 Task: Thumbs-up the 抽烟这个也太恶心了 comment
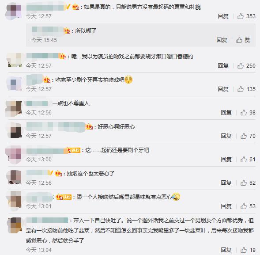pyautogui.click(x=244, y=183)
